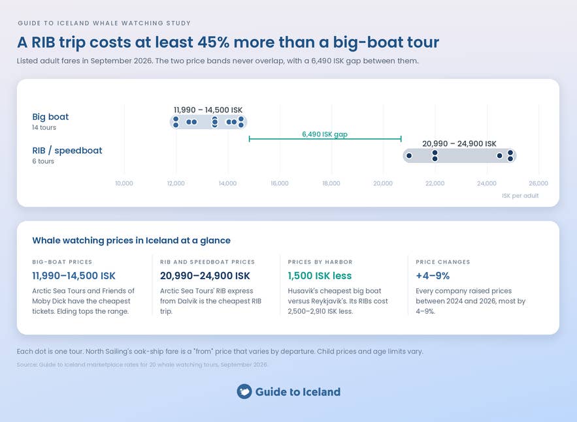Image resolution: width=577 pixels, height=422 pixels.
Task: Click the 'Guide to Iceland Whale Watching Study' header
Action: (104, 23)
